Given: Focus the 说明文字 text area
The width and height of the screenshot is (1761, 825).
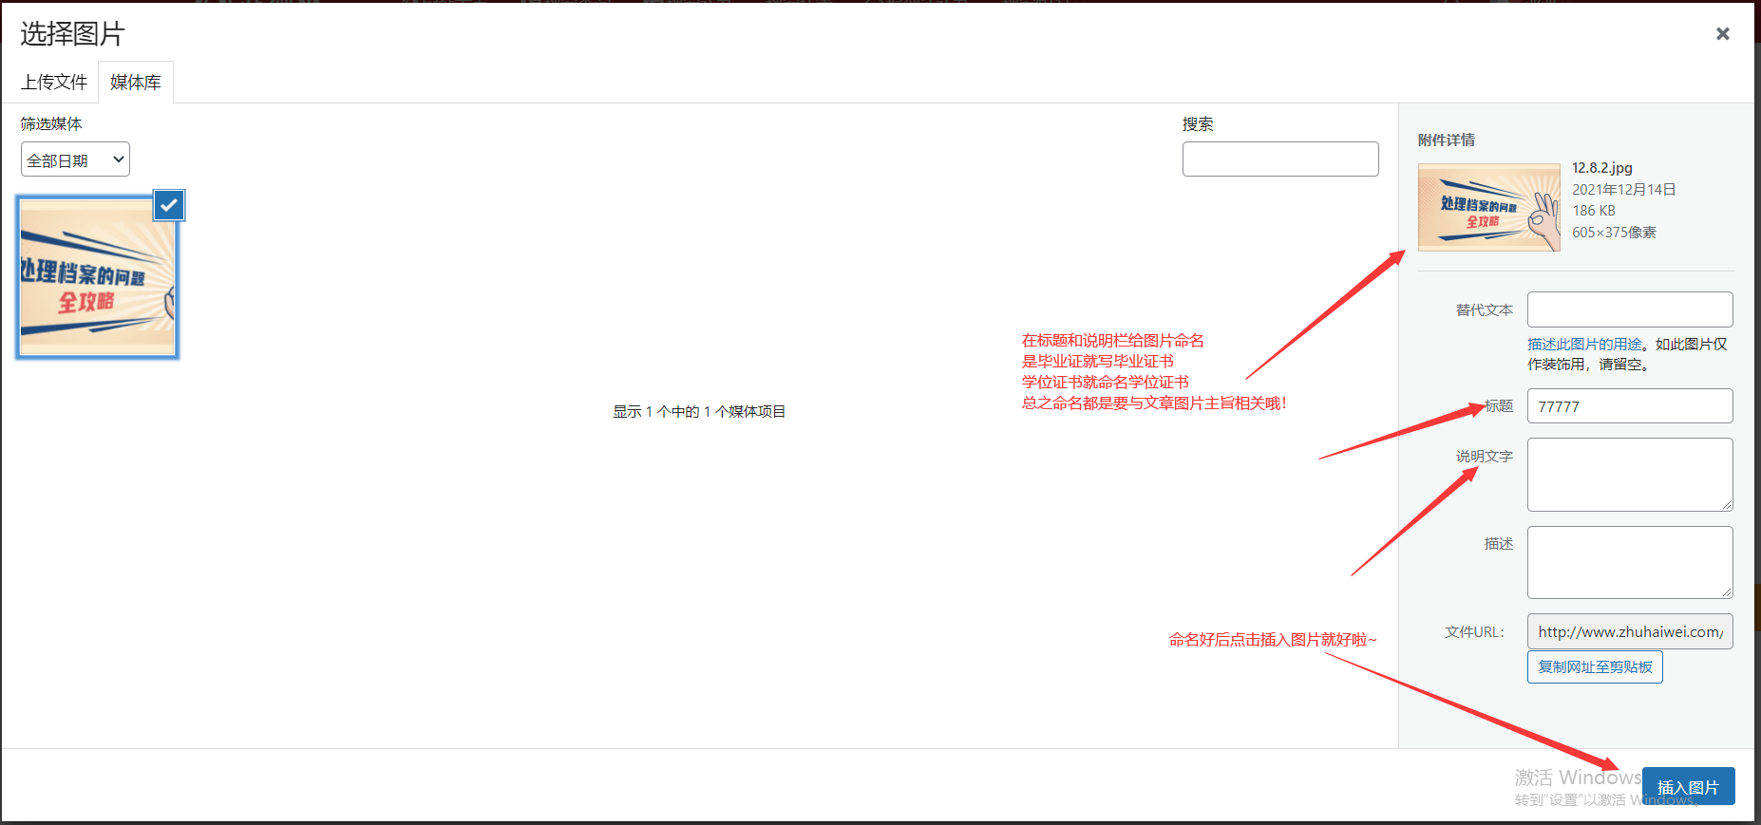Looking at the screenshot, I should (1629, 474).
